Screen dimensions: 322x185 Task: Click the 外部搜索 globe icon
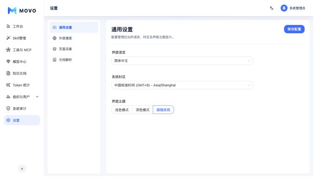point(54,38)
